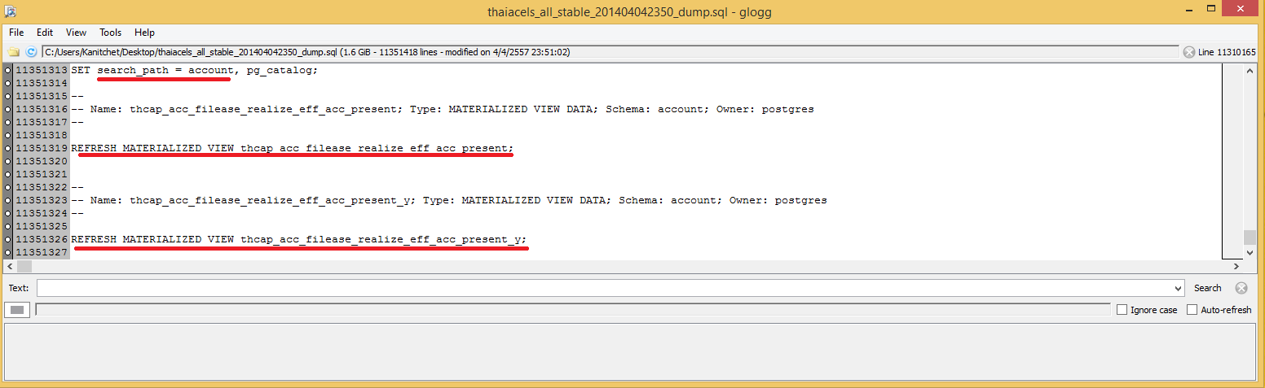1265x388 pixels.
Task: Open the View menu
Action: pos(76,33)
